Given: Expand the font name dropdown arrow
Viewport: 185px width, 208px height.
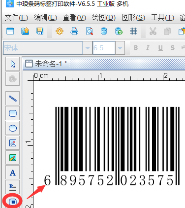Looking at the screenshot, I should 88,48.
